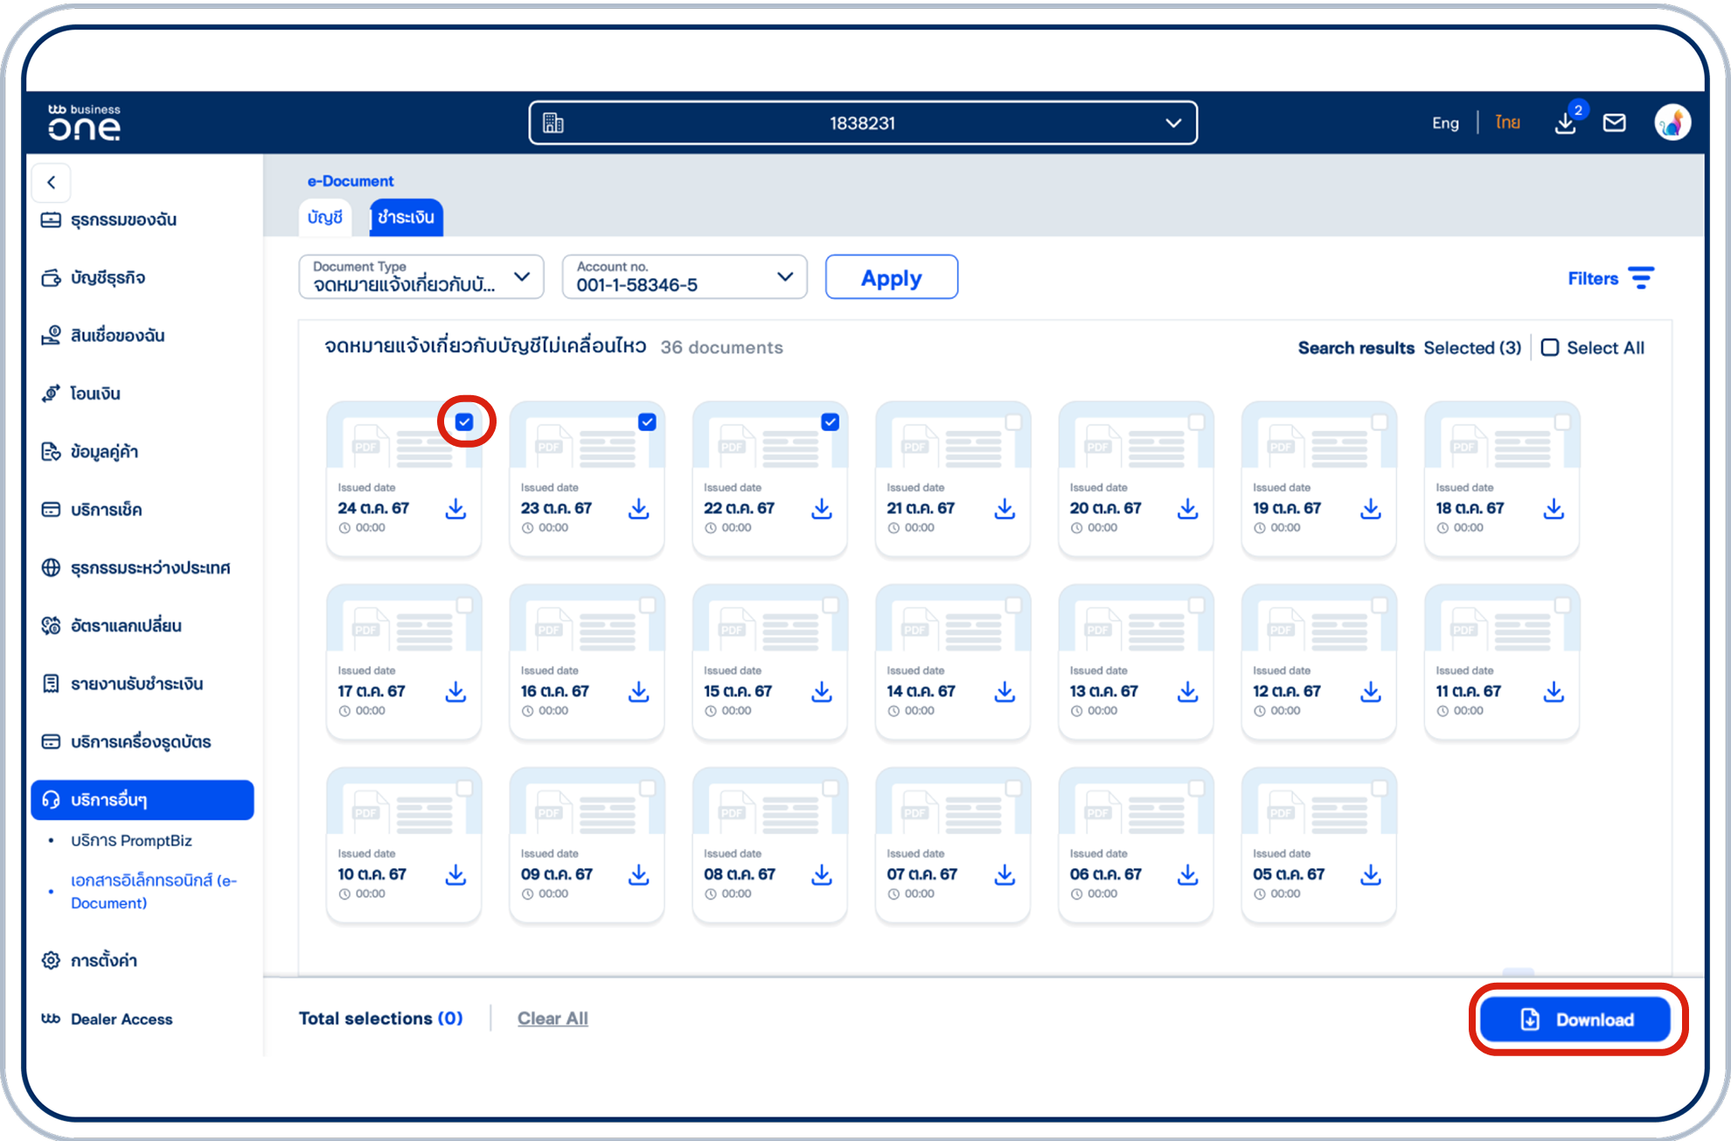Open the mail inbox icon
The height and width of the screenshot is (1141, 1731).
click(x=1614, y=123)
